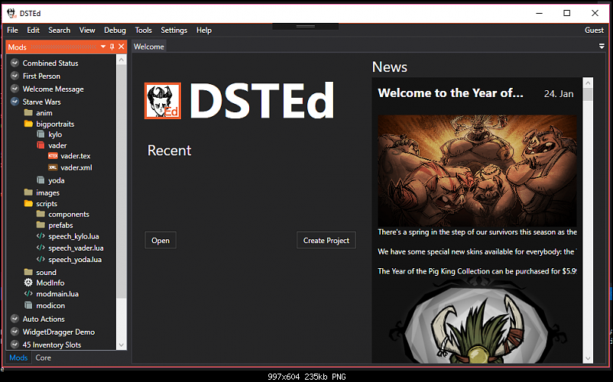Open the Tools menu

click(144, 30)
